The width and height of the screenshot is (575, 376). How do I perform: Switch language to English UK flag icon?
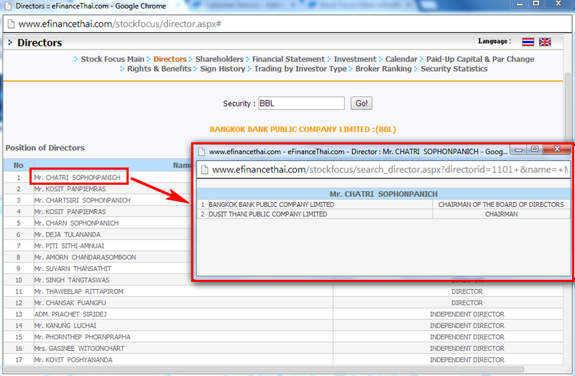pos(545,42)
